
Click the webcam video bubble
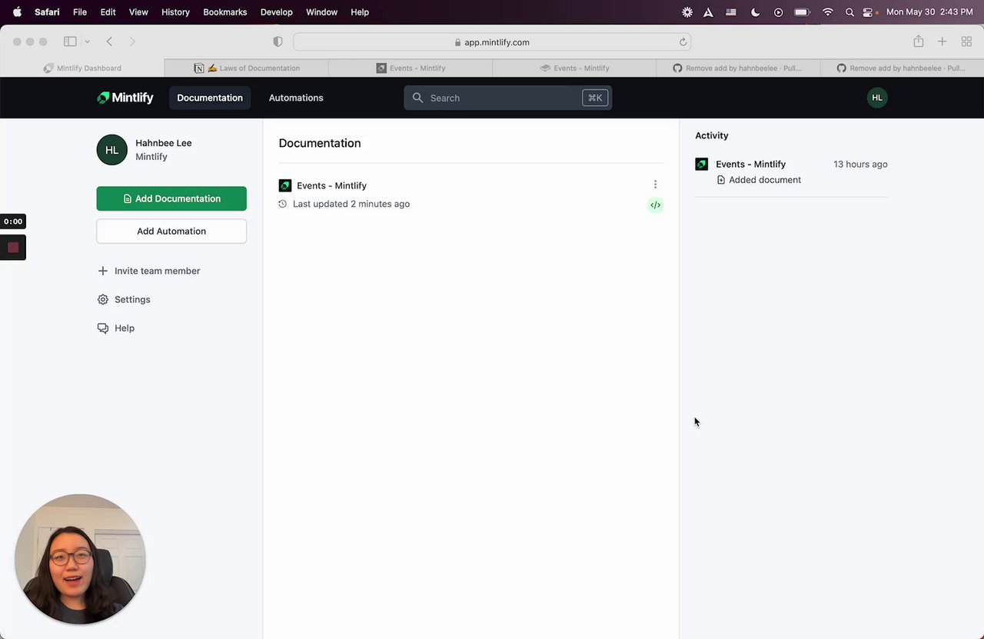point(80,559)
